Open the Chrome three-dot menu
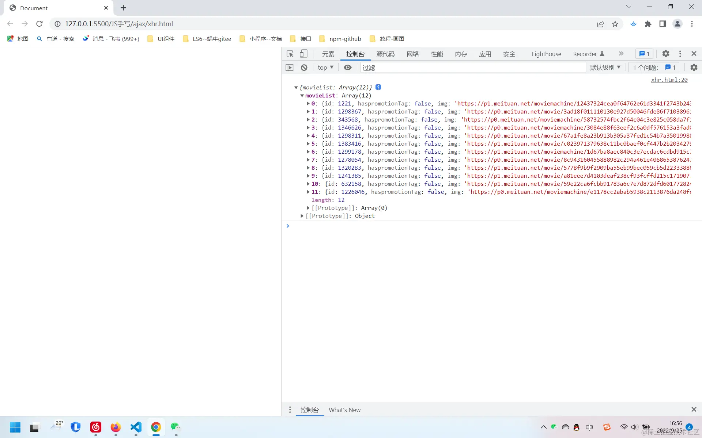 (692, 24)
